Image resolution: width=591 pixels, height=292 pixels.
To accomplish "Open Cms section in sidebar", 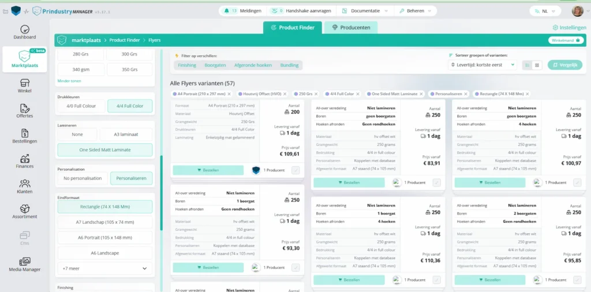I will [x=24, y=238].
